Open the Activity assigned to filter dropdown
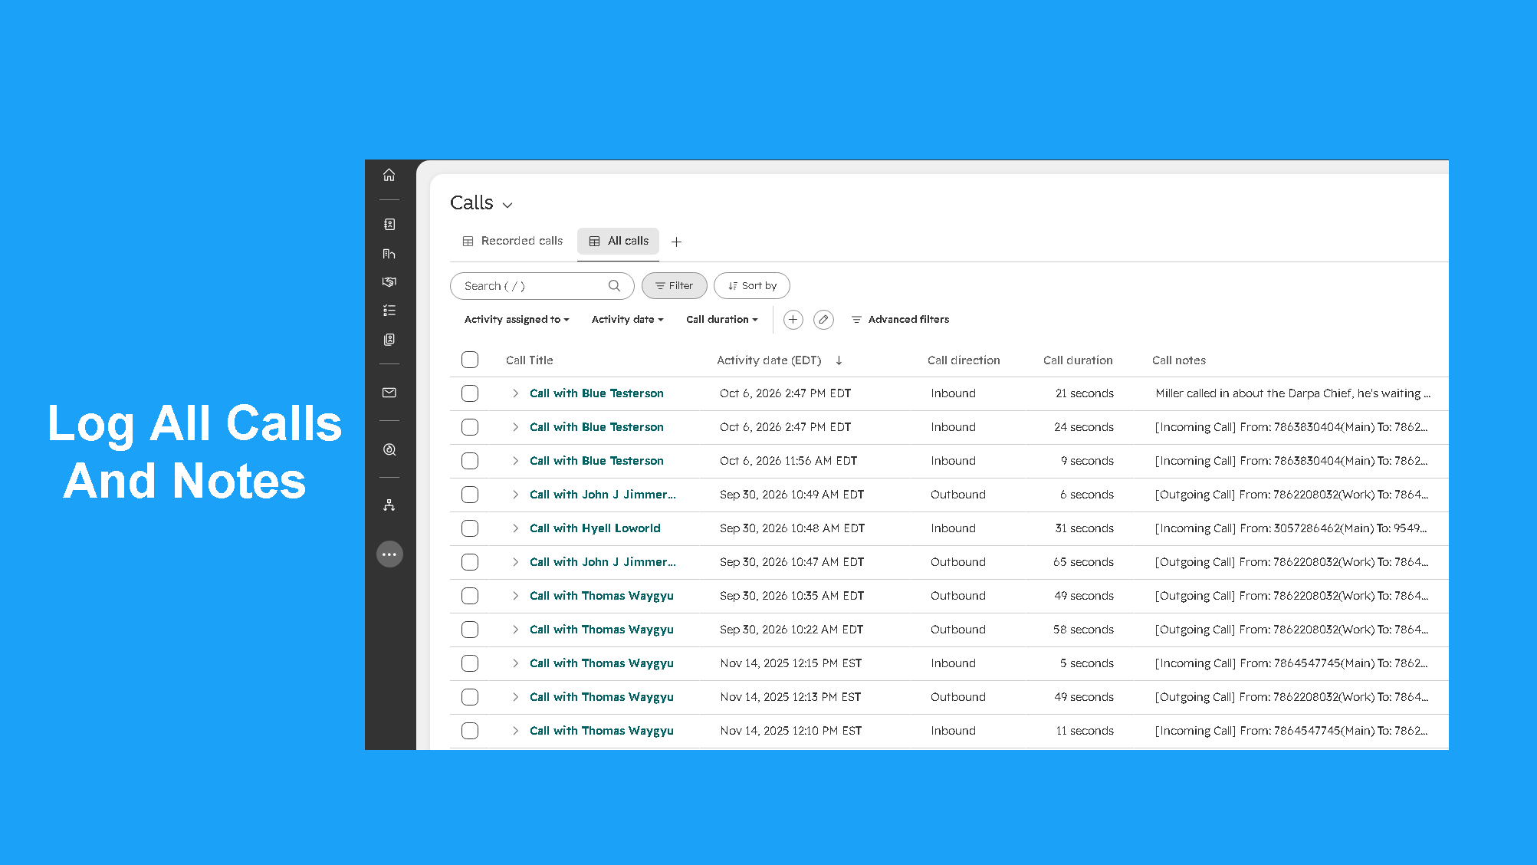The height and width of the screenshot is (865, 1537). [x=517, y=320]
